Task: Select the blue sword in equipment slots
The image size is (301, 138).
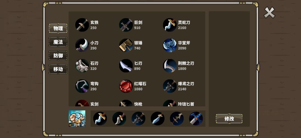Action: coord(196,119)
